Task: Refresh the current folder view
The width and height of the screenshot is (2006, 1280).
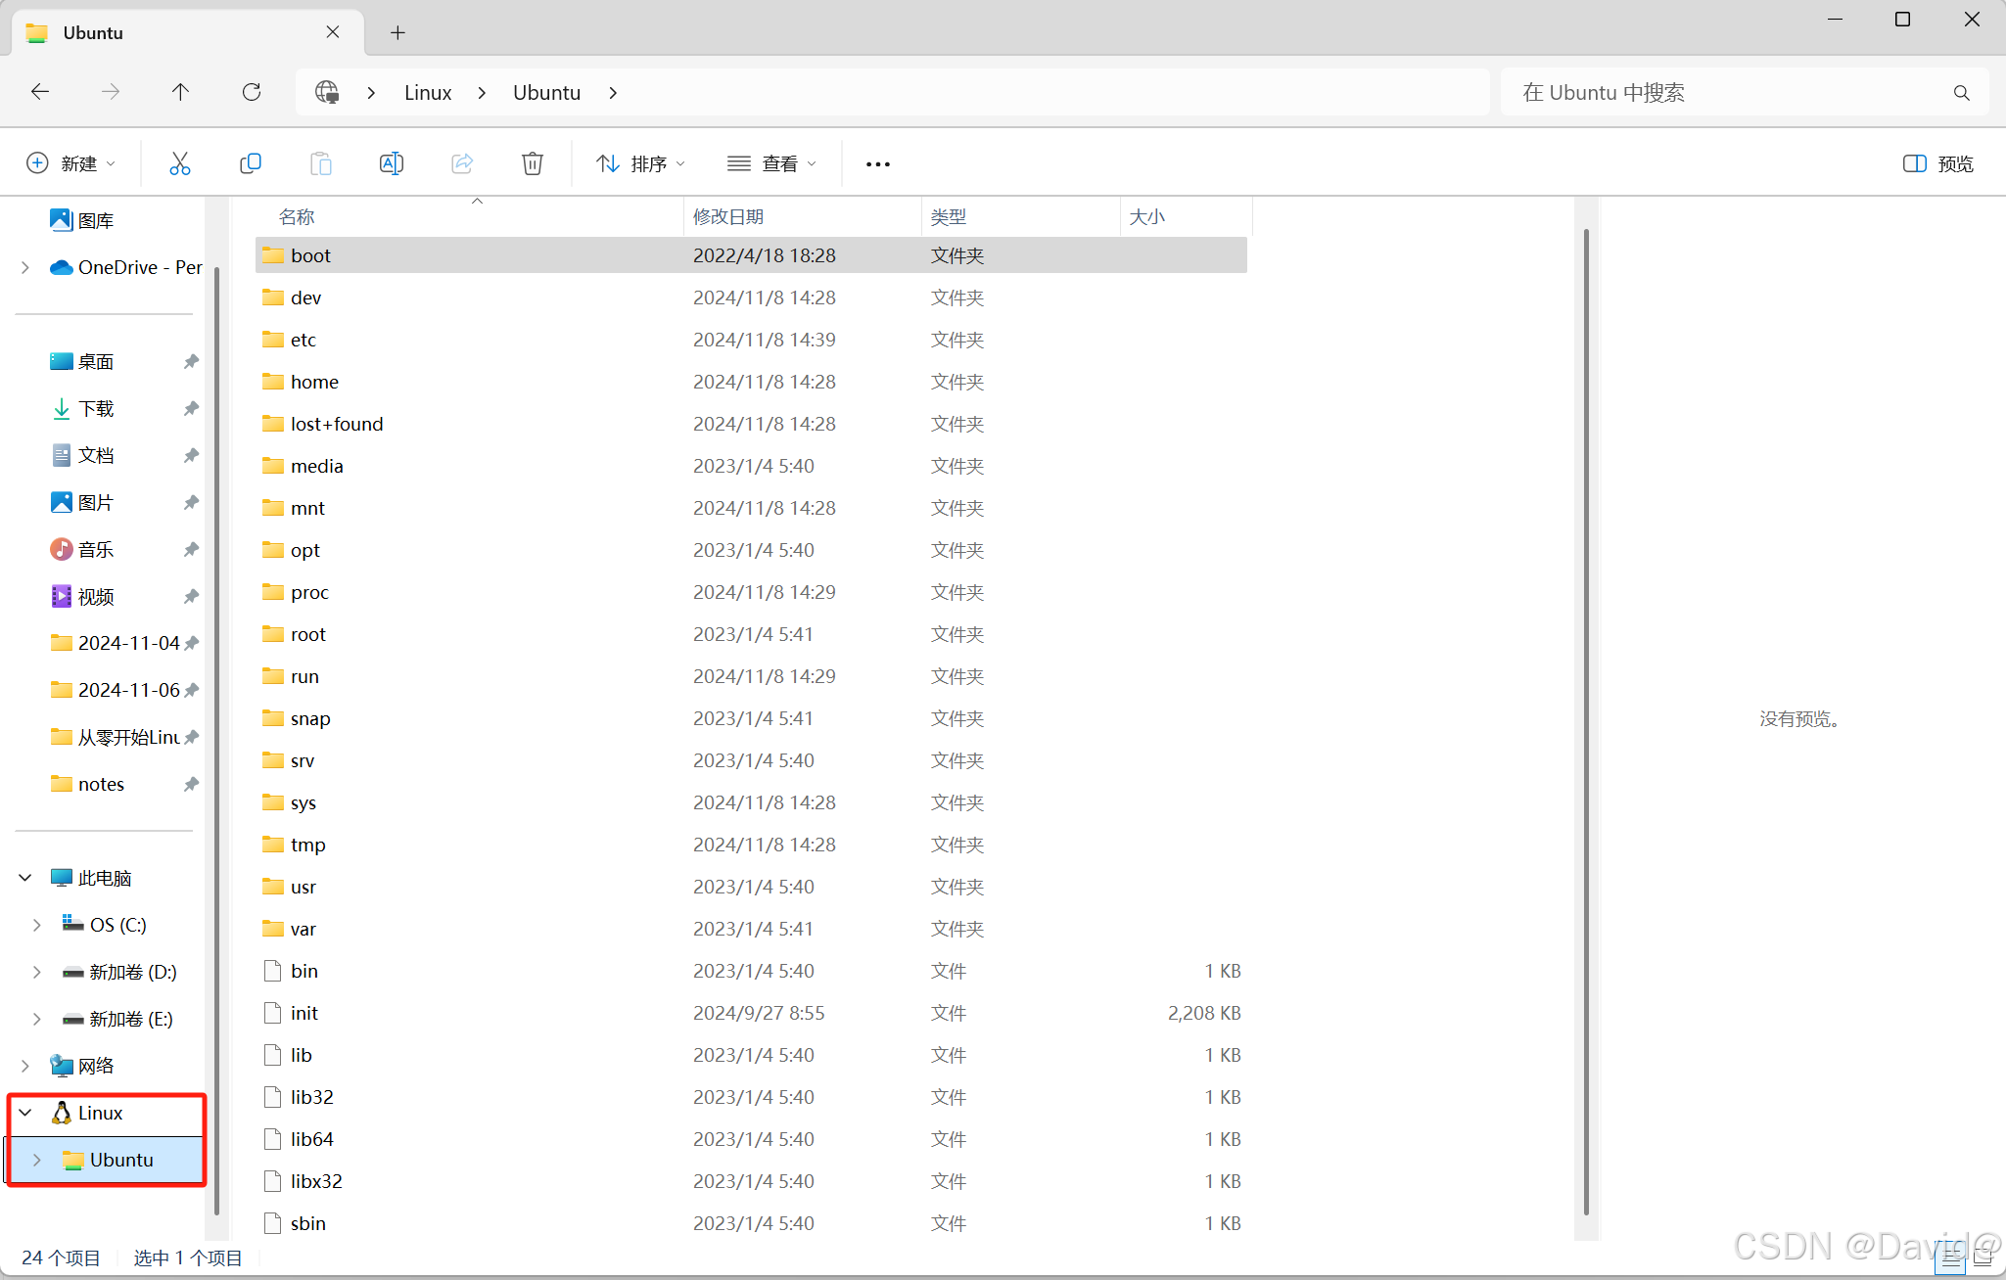Action: pos(252,92)
